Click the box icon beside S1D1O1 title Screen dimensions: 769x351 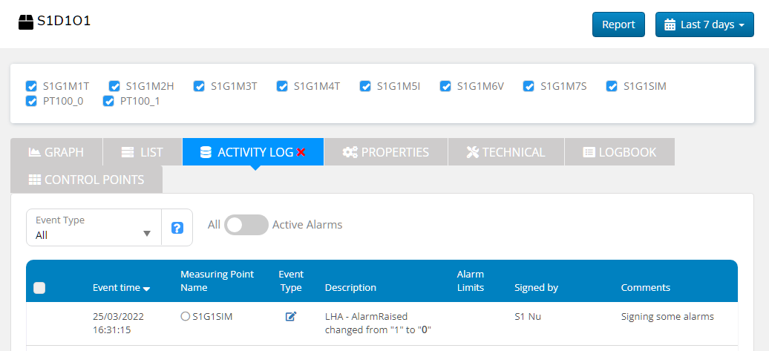click(x=26, y=22)
